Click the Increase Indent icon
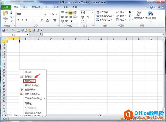Image resolution: width=166 pixels, height=122 pixels. coord(66,21)
